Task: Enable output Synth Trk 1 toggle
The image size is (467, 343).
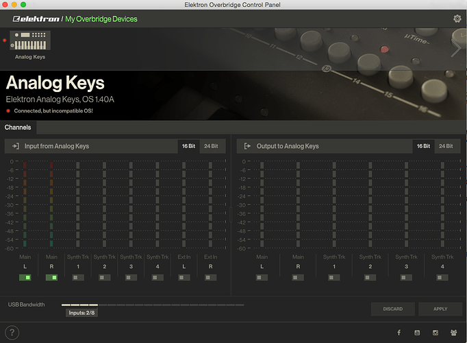Action: pos(334,278)
